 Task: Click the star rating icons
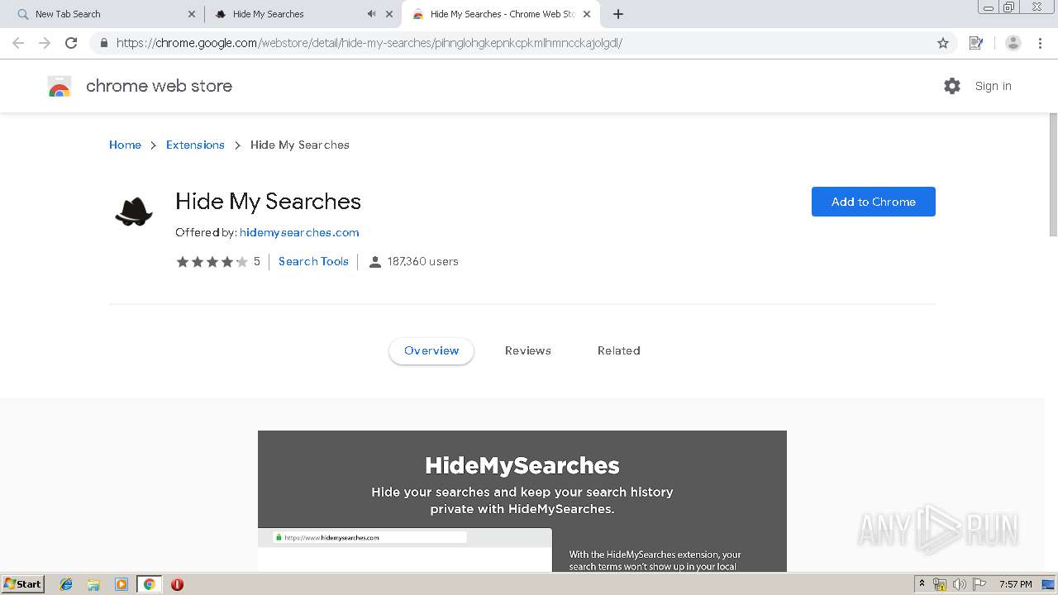[x=212, y=261]
